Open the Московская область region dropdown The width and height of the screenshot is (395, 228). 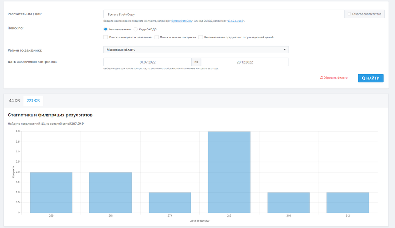click(196, 50)
